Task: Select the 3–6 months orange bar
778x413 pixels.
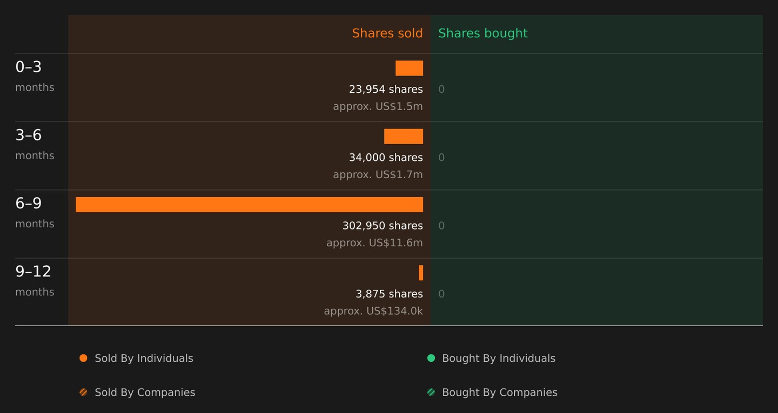Action: (404, 136)
